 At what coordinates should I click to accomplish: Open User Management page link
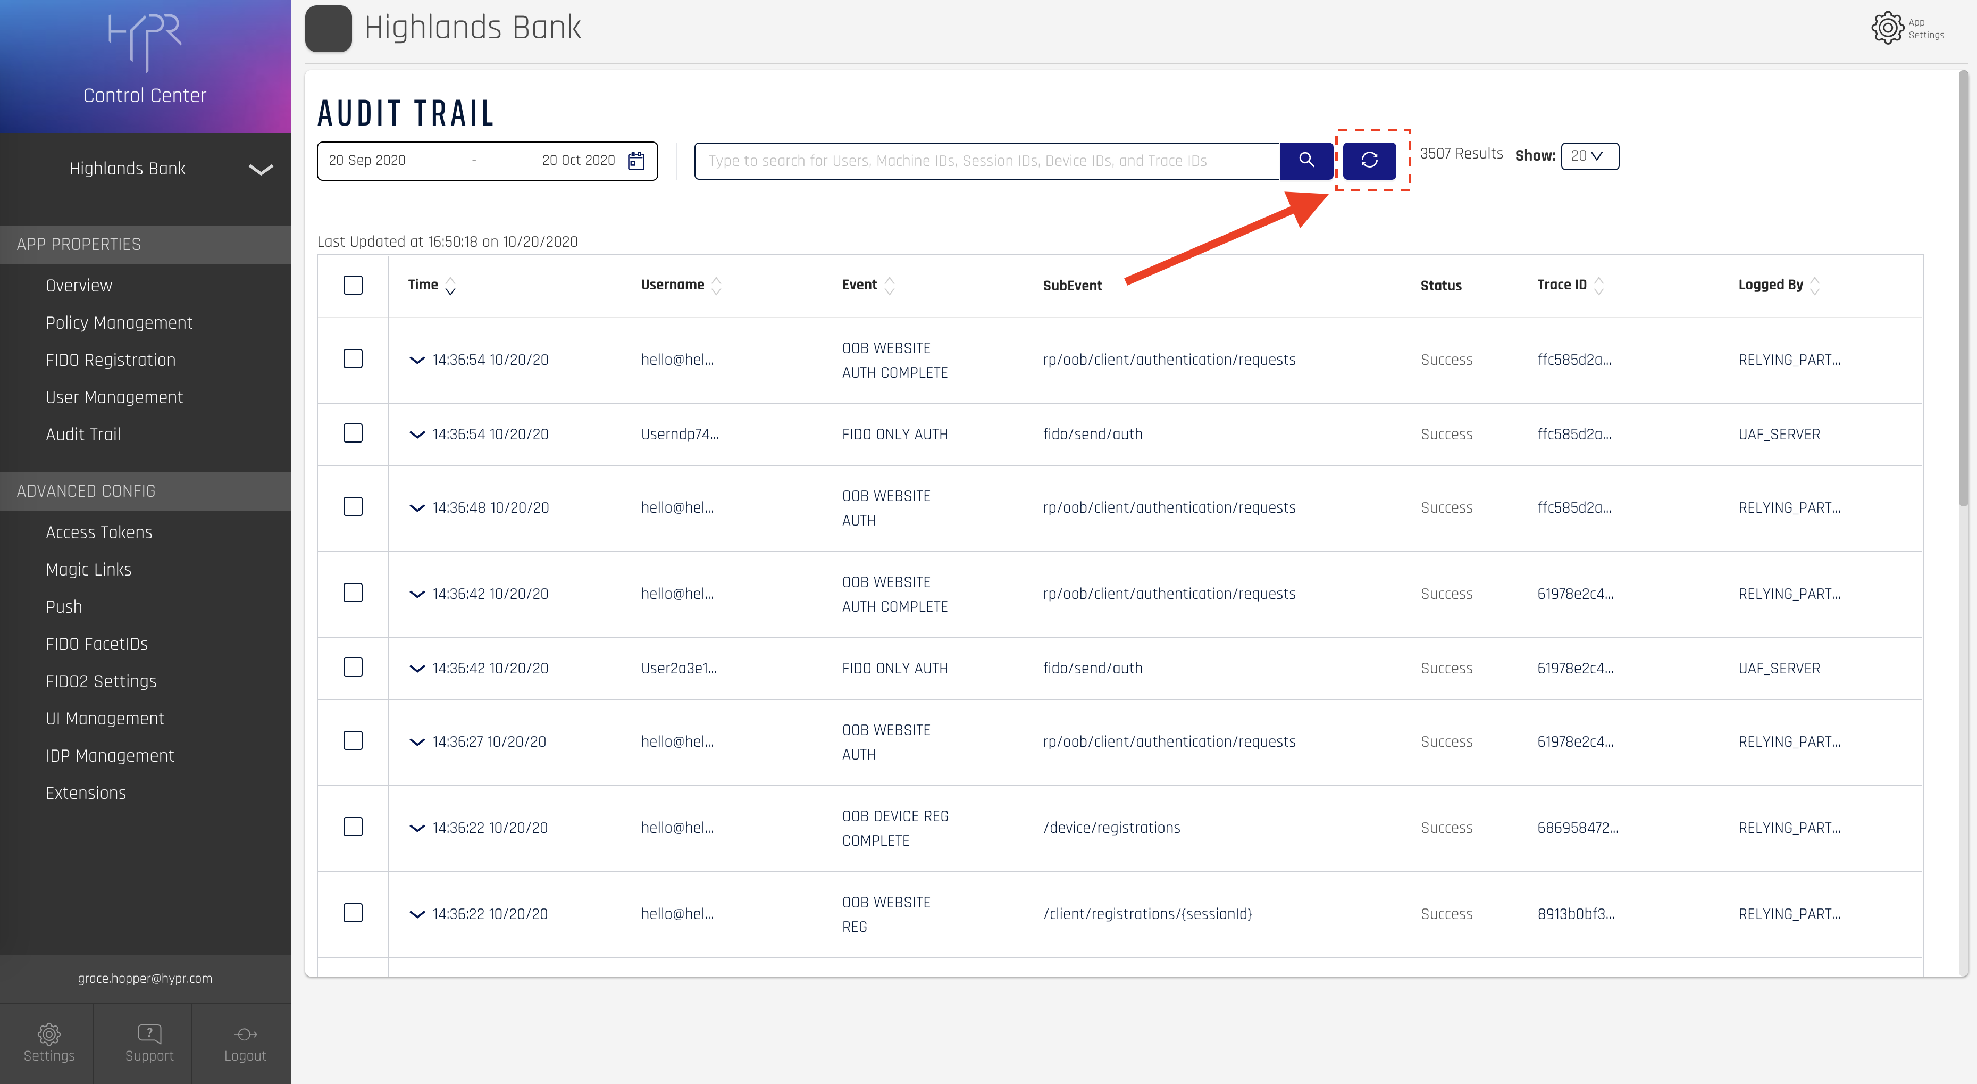[x=114, y=397]
